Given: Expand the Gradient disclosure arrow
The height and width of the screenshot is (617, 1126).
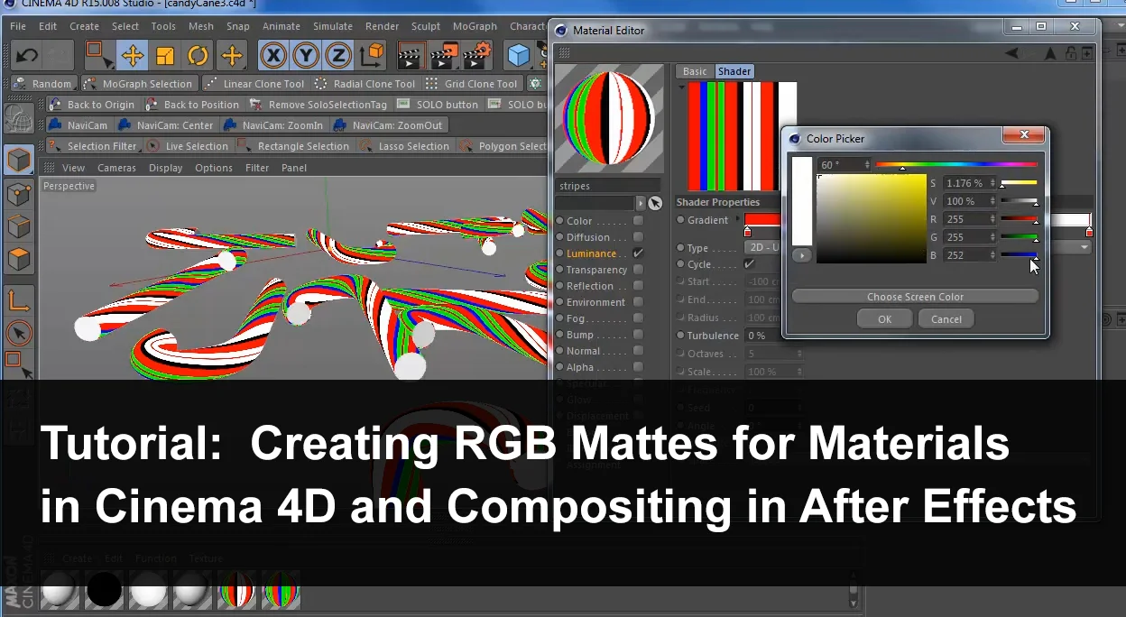Looking at the screenshot, I should click(x=738, y=219).
